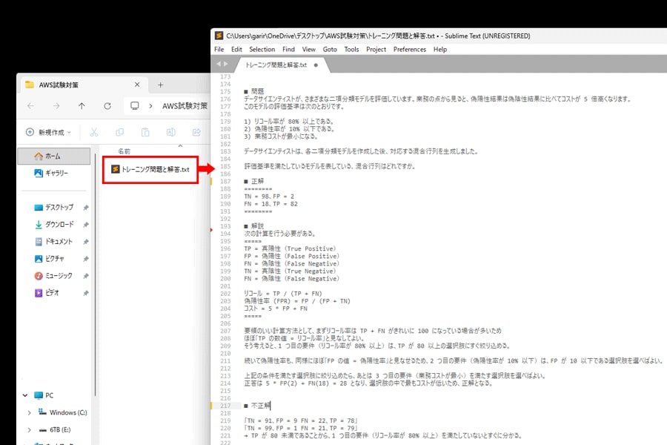Expand the address bar chevron before AWS試験対策
This screenshot has width=667, height=445.
click(150, 106)
